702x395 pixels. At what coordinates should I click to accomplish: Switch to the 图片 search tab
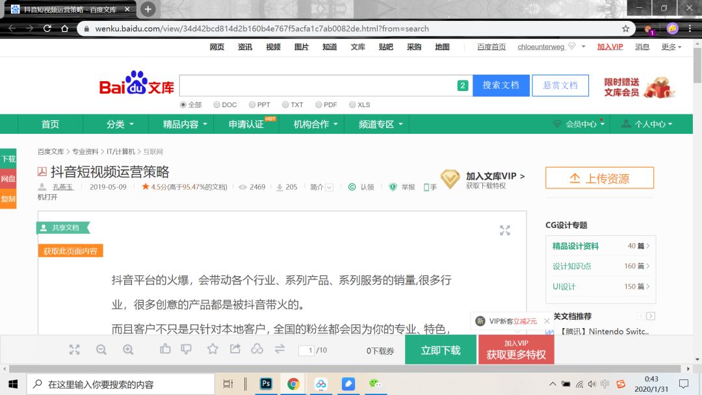301,47
